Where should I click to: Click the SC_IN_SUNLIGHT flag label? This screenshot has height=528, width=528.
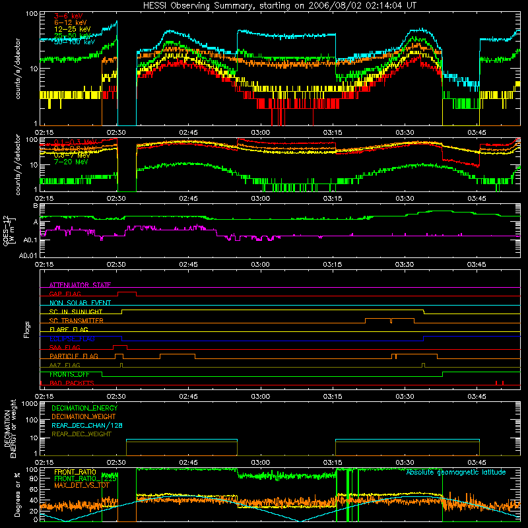click(x=76, y=312)
